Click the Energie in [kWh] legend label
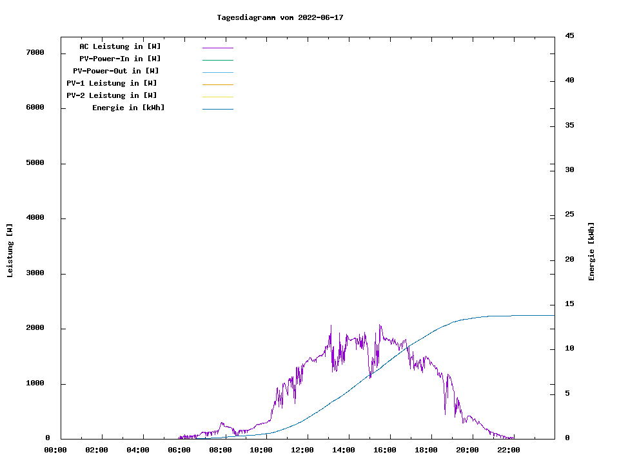 [x=128, y=108]
